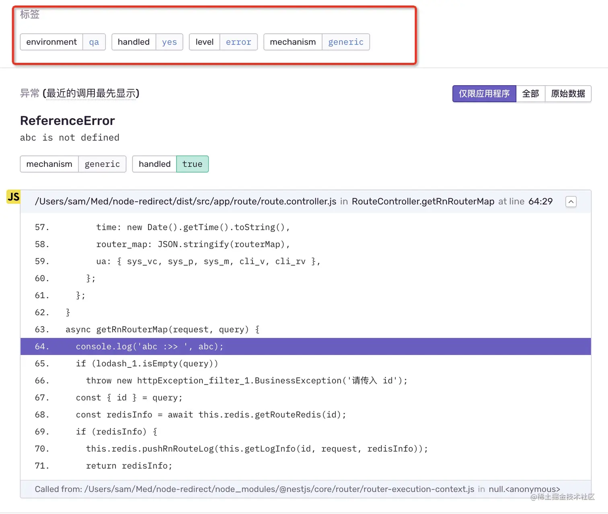Click the 标签 section heading
This screenshot has height=514, width=608.
click(x=30, y=14)
